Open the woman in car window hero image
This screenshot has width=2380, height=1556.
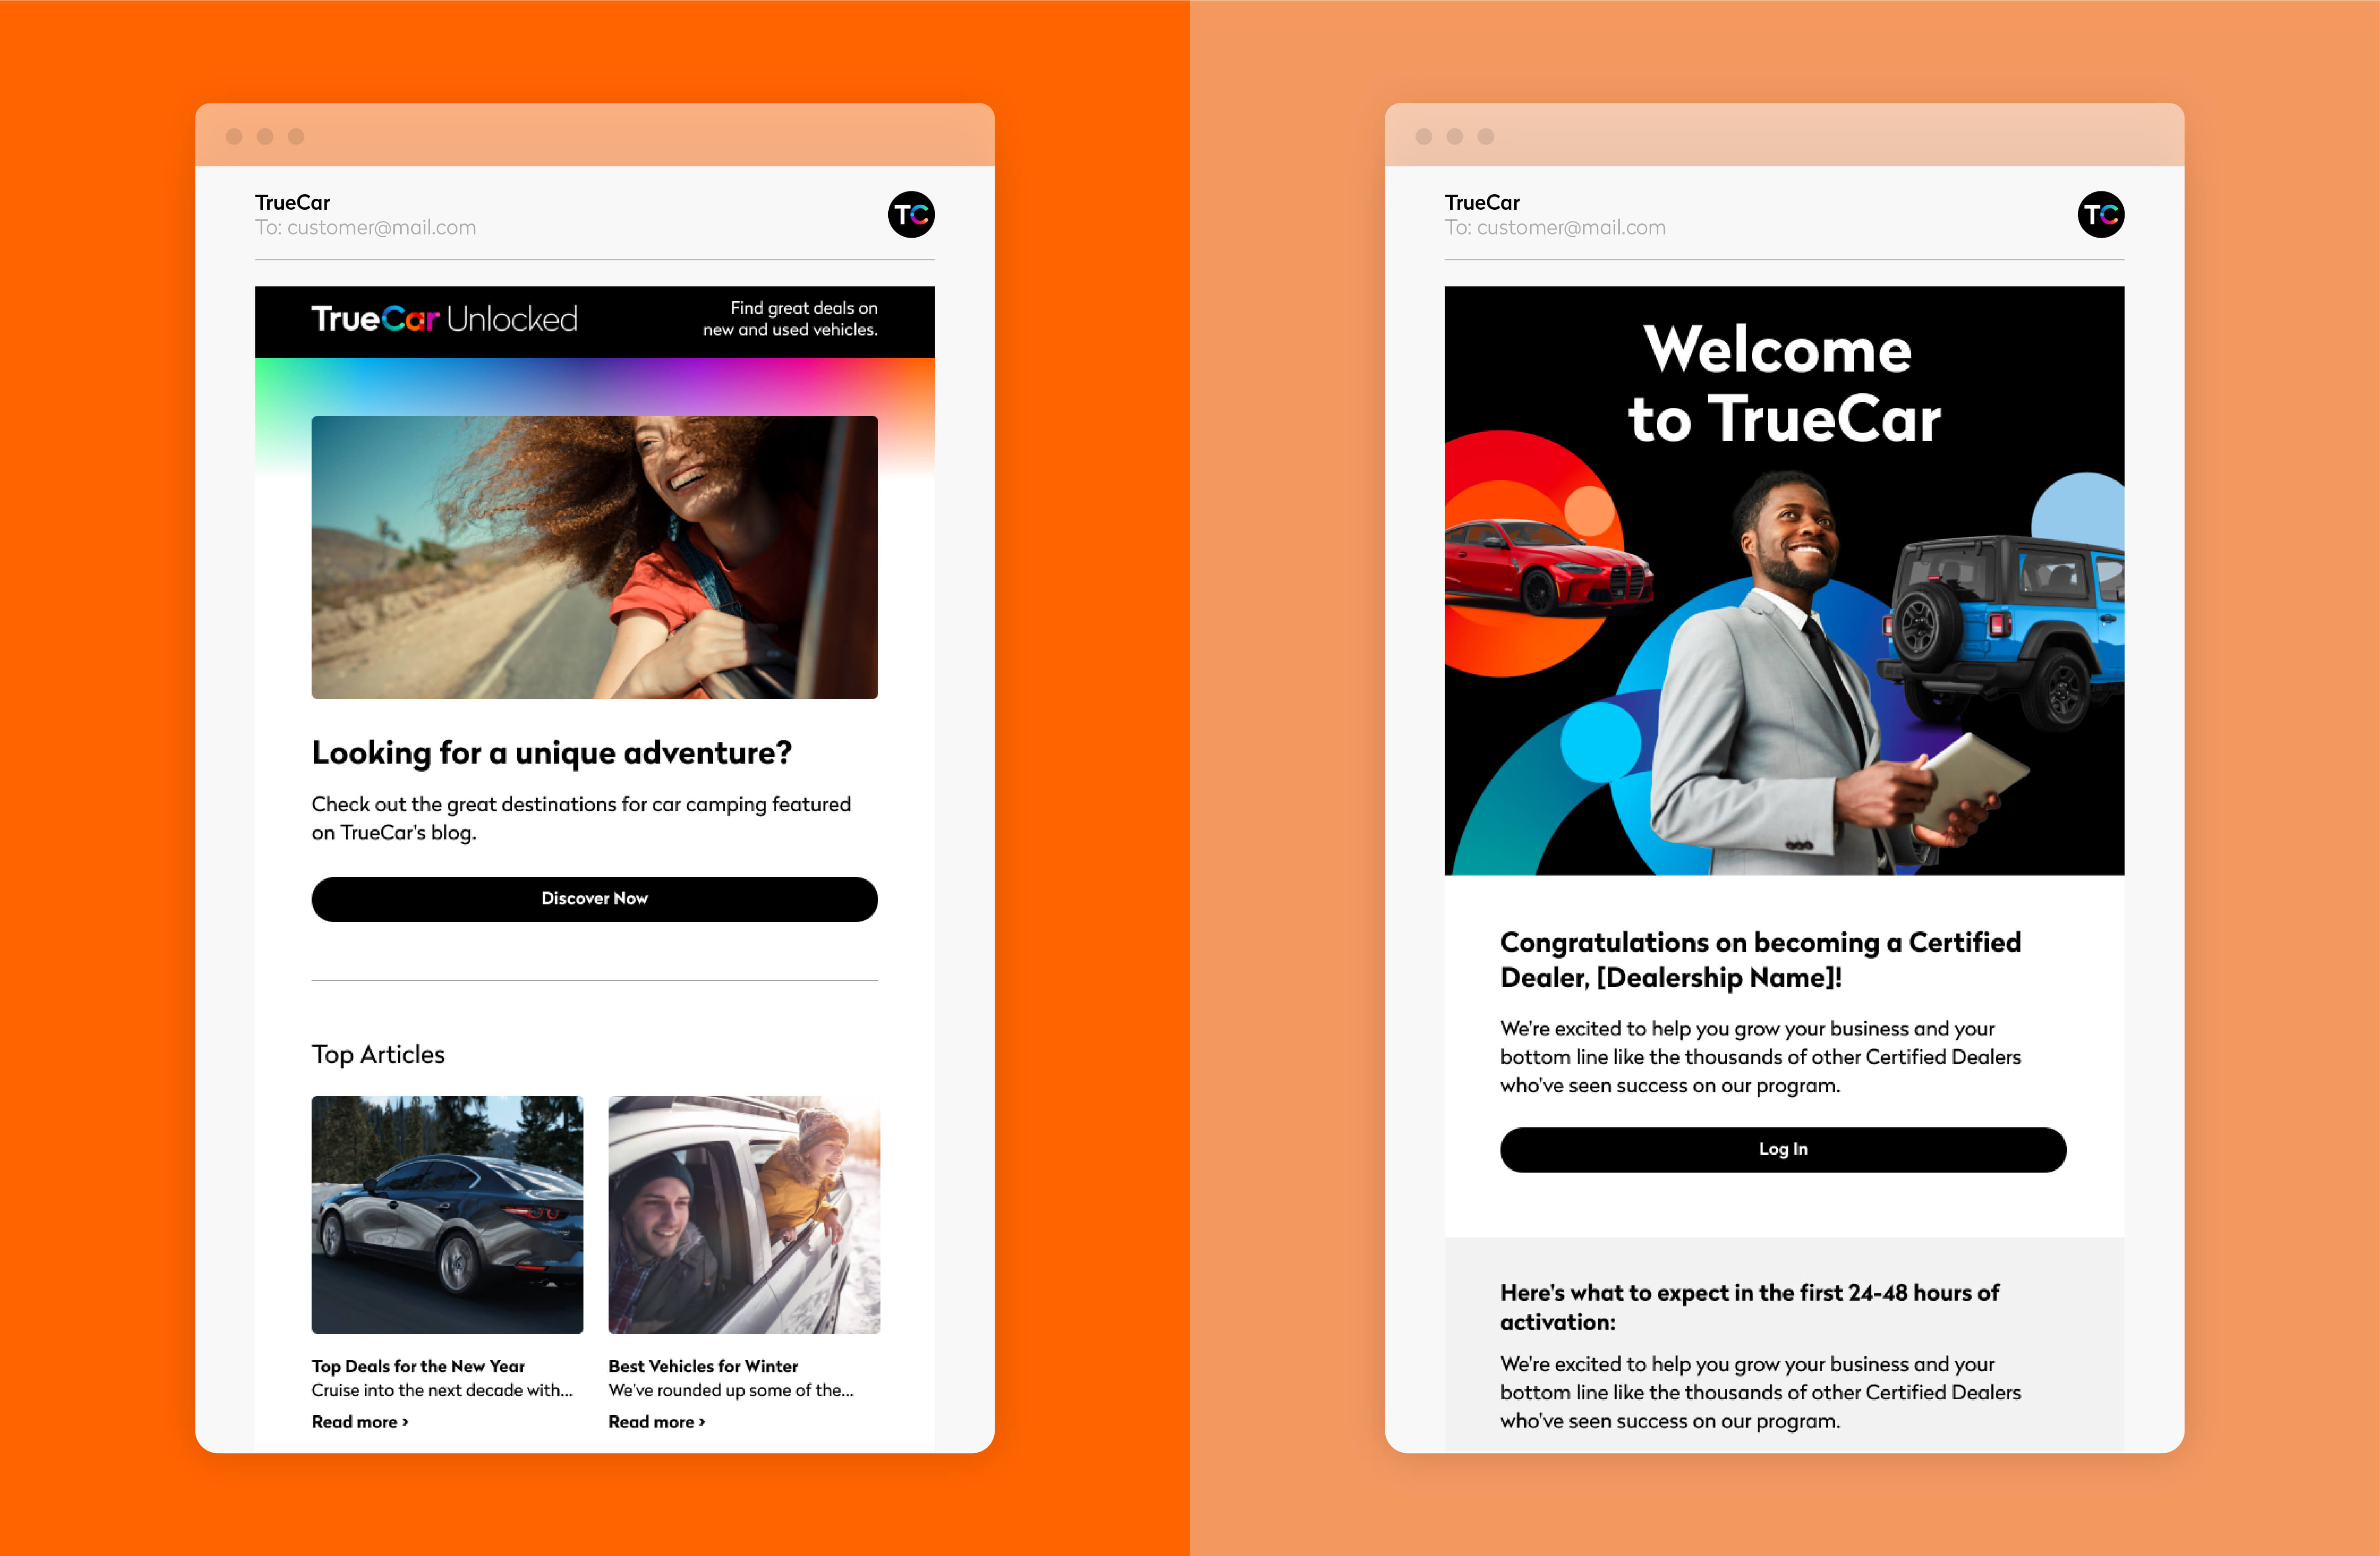pyautogui.click(x=594, y=557)
